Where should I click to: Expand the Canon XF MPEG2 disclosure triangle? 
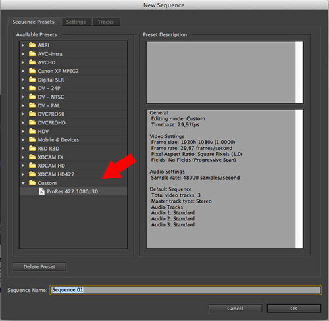(x=23, y=71)
